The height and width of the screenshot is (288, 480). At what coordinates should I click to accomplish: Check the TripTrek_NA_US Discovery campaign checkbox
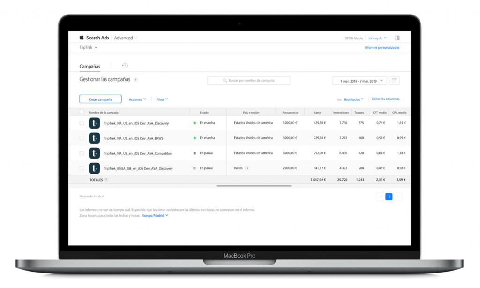pos(82,123)
